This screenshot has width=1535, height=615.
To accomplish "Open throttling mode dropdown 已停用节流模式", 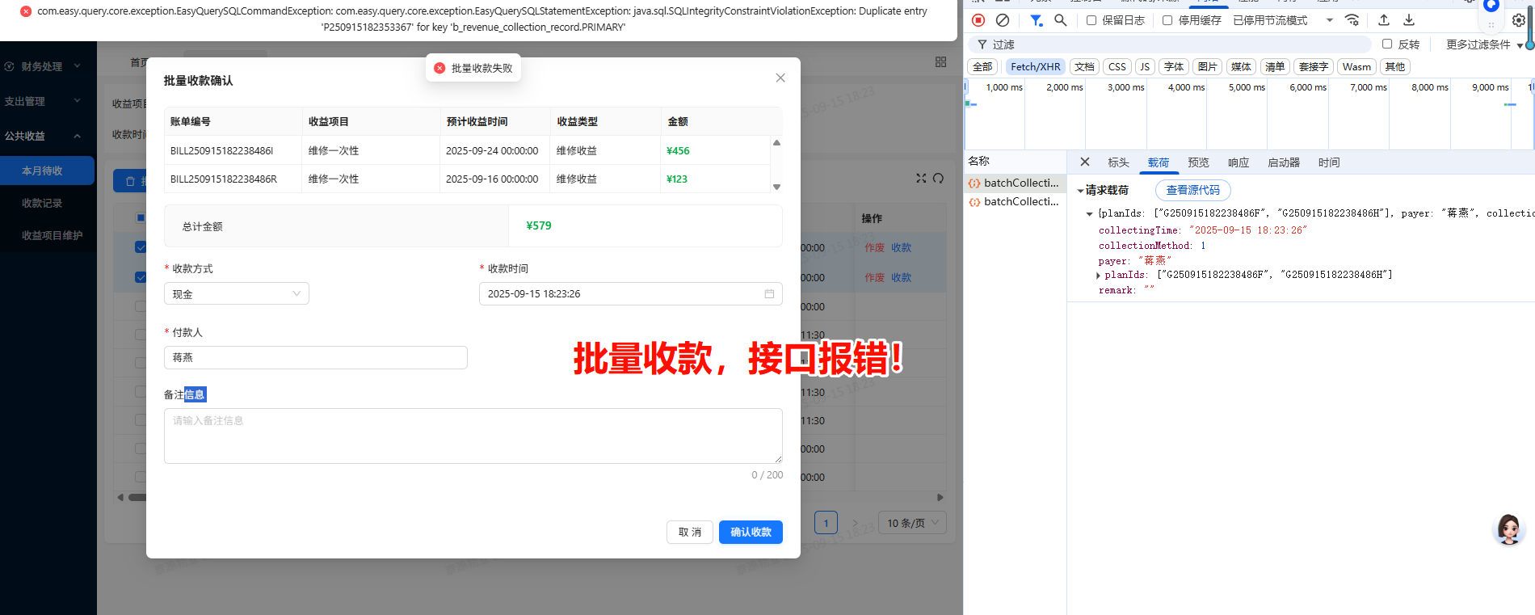I will click(x=1282, y=20).
